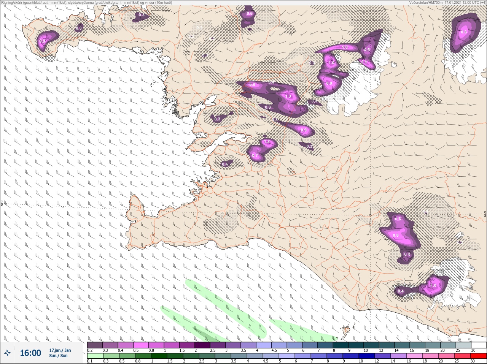Pick the bright pink 0.5 swatch, upper legend
The height and width of the screenshot is (364, 487).
pos(141,345)
